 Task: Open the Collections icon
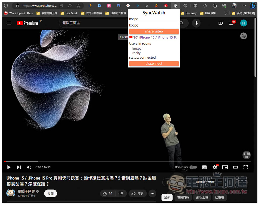click(214, 6)
